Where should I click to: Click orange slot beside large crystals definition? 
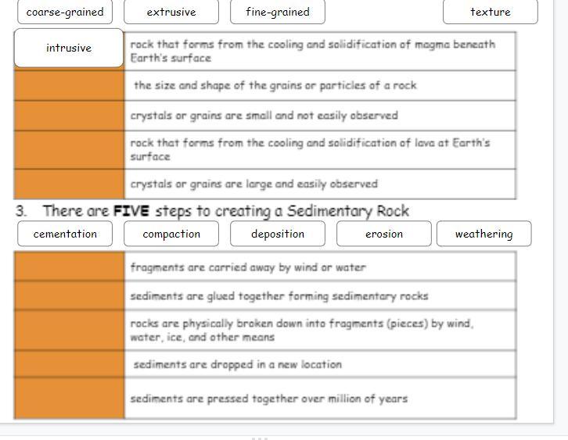pos(69,184)
